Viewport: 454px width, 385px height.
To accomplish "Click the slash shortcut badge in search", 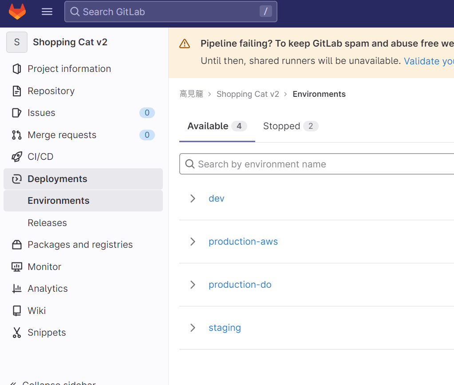I will pos(265,11).
